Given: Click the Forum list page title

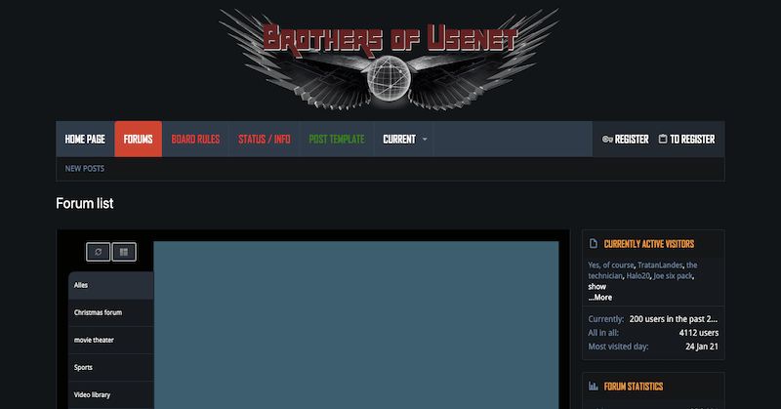Looking at the screenshot, I should pyautogui.click(x=85, y=203).
